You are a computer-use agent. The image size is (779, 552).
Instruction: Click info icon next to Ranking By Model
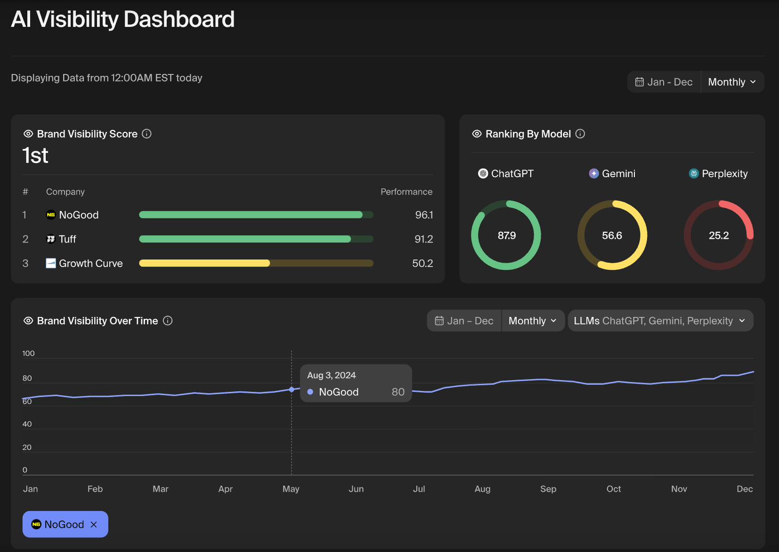pos(580,134)
